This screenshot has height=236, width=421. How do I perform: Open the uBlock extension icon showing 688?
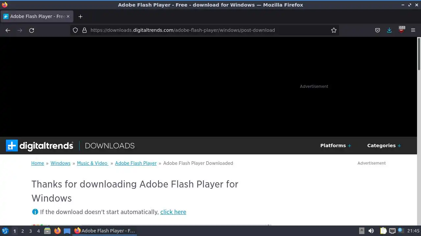[x=401, y=29]
